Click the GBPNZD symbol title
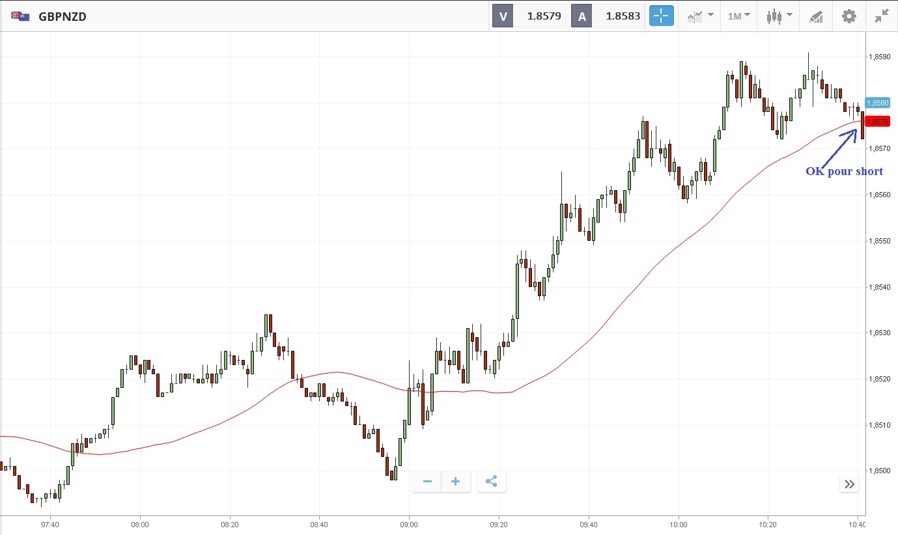The image size is (898, 535). point(63,16)
